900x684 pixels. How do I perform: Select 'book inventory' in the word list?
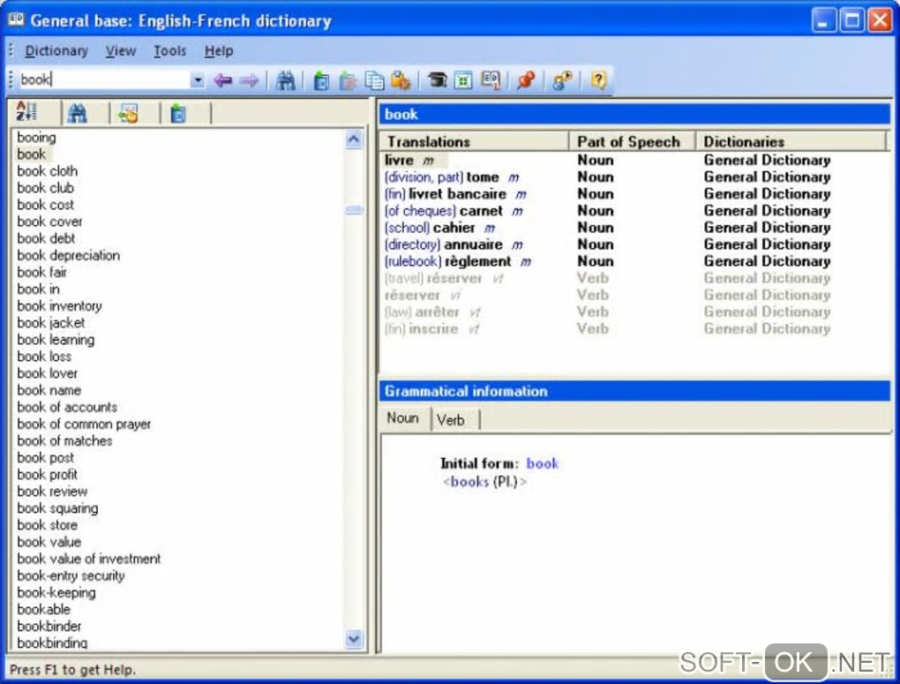[60, 306]
